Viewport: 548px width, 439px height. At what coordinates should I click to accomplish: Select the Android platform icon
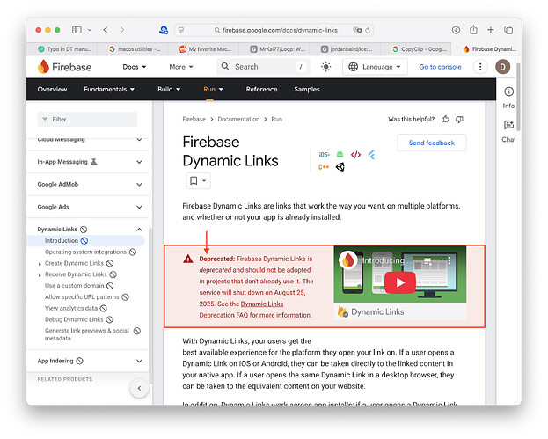[340, 154]
